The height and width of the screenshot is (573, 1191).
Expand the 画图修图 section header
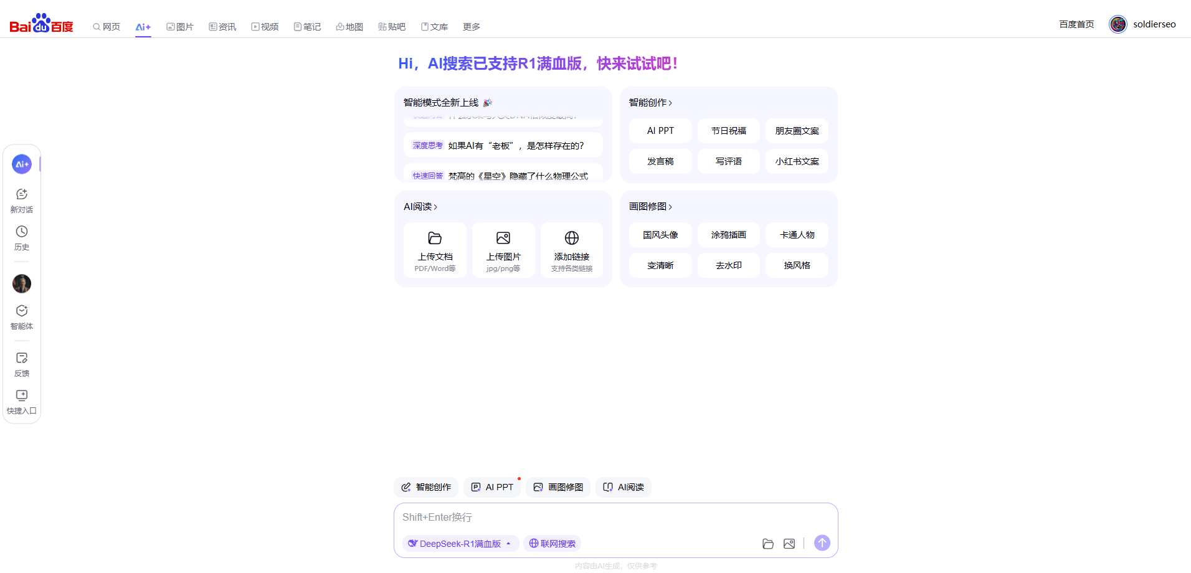(x=650, y=207)
